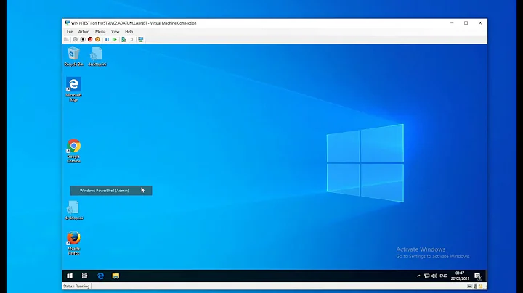This screenshot has height=293, width=523.
Task: Open the File menu
Action: pyautogui.click(x=70, y=32)
